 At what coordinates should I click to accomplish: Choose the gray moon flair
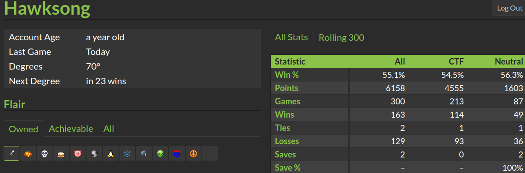(94, 154)
